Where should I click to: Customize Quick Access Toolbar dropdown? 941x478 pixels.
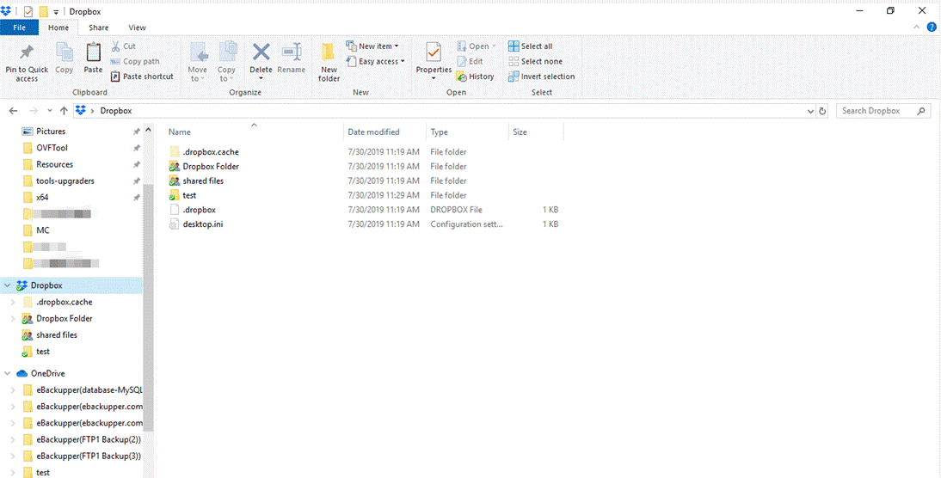56,12
